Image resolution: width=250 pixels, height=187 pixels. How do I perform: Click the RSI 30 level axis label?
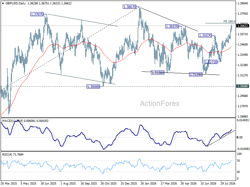pyautogui.click(x=238, y=172)
